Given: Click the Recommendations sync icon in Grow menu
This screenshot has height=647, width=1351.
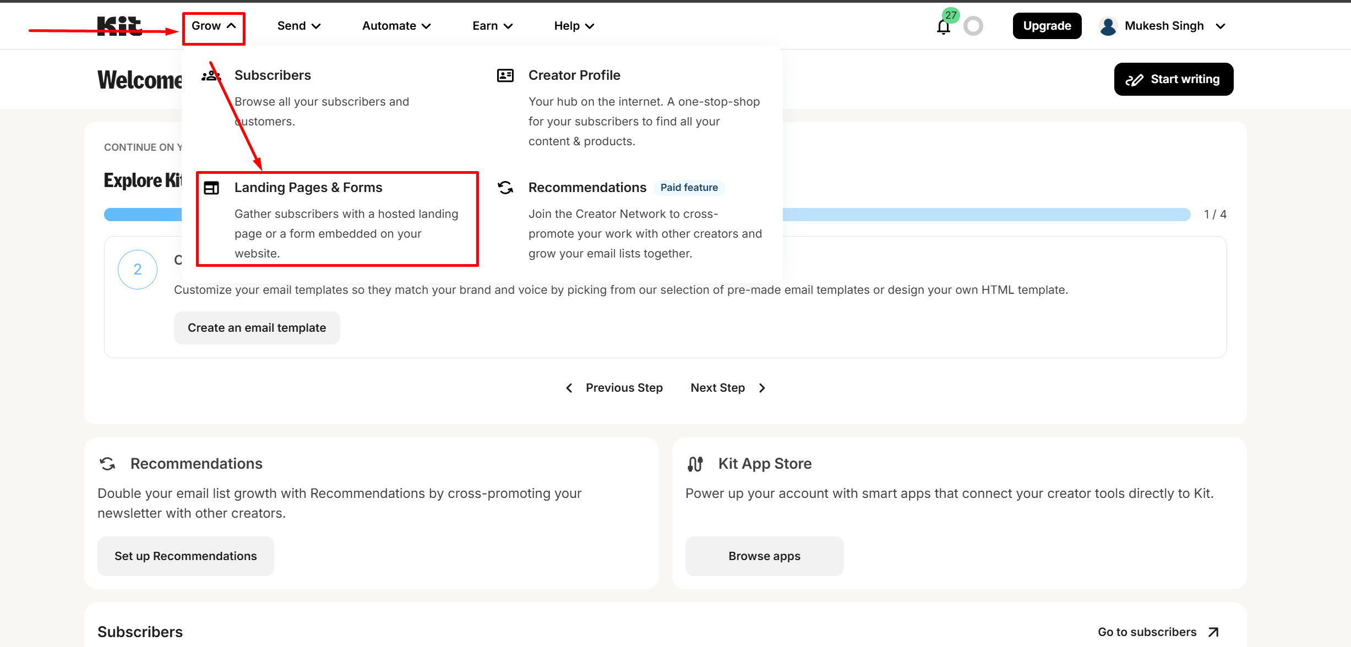Looking at the screenshot, I should coord(505,188).
